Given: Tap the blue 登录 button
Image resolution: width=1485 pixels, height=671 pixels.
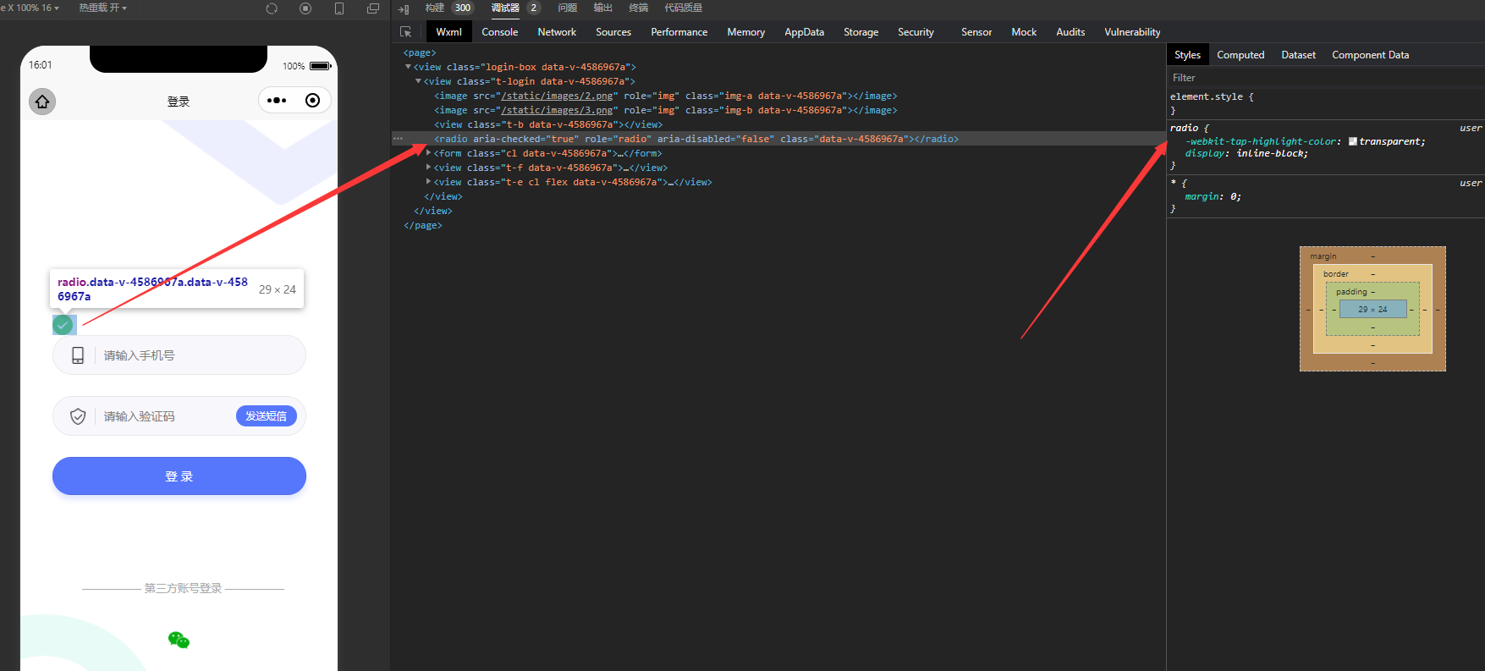Looking at the screenshot, I should pos(179,476).
